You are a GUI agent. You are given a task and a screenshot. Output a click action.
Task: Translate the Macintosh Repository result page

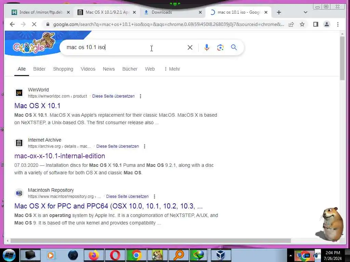point(127,196)
